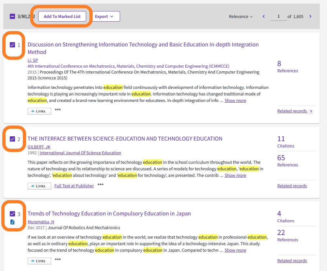Open title Discussion on Strengthening Information Technology
The width and height of the screenshot is (327, 271).
click(143, 48)
